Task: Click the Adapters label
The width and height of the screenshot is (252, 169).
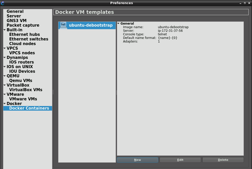Action: (130, 41)
